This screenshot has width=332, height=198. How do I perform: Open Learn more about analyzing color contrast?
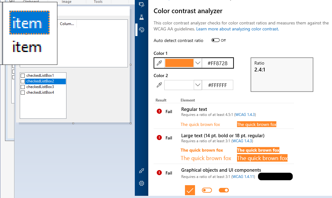pyautogui.click(x=238, y=29)
